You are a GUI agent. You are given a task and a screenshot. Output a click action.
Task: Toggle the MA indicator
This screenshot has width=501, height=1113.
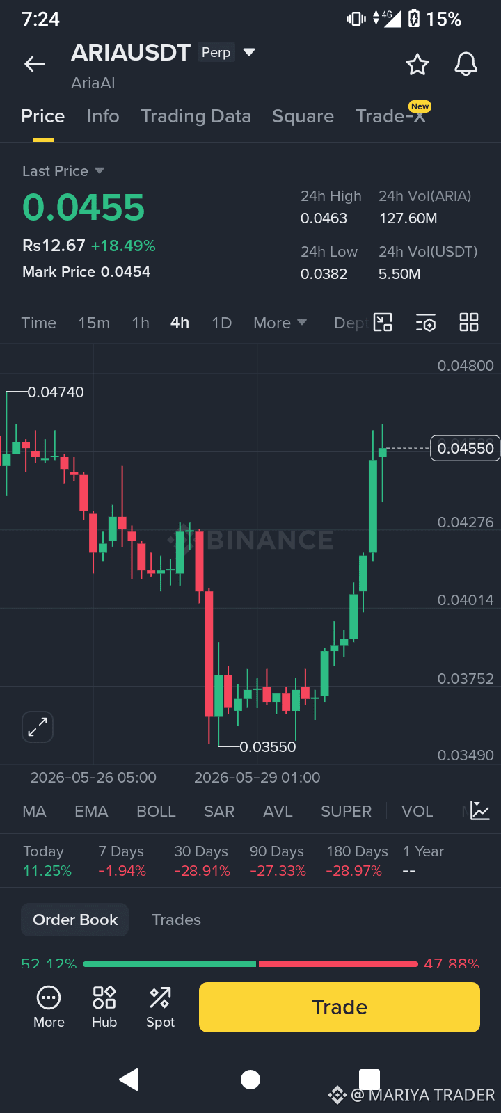[34, 811]
